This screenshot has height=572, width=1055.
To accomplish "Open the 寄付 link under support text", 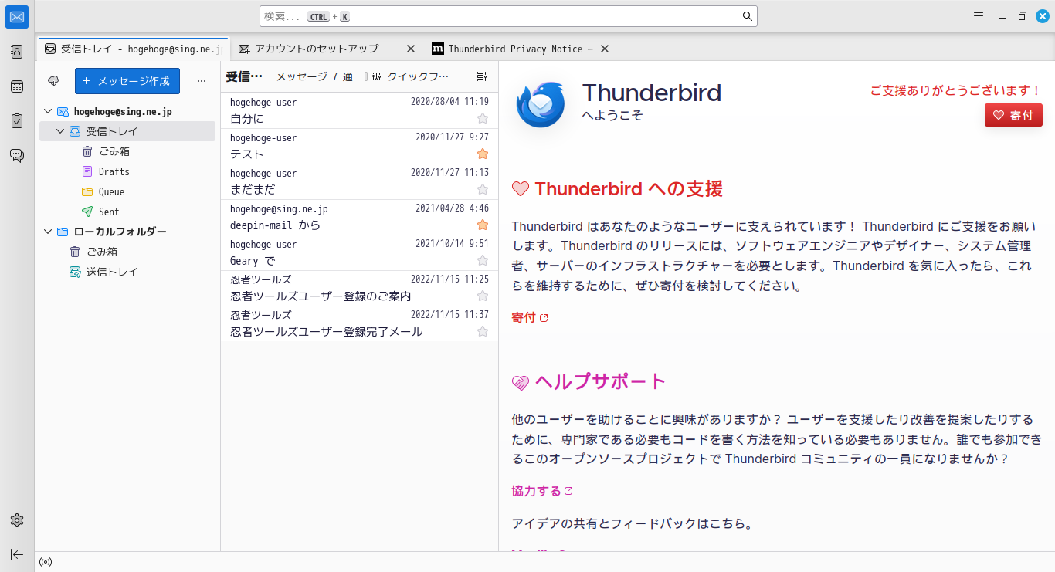I will [530, 317].
